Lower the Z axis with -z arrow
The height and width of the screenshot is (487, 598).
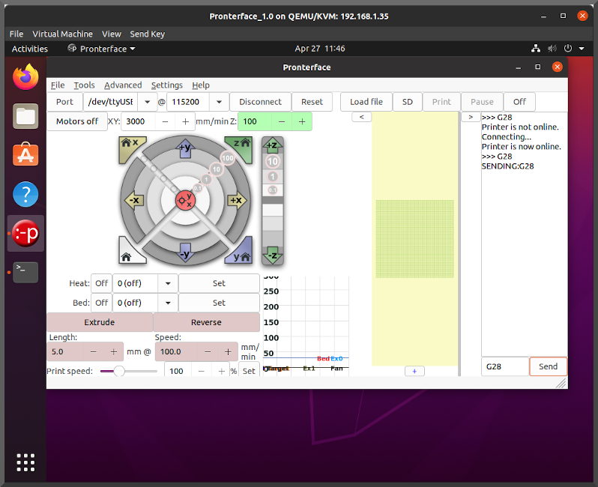click(x=272, y=255)
